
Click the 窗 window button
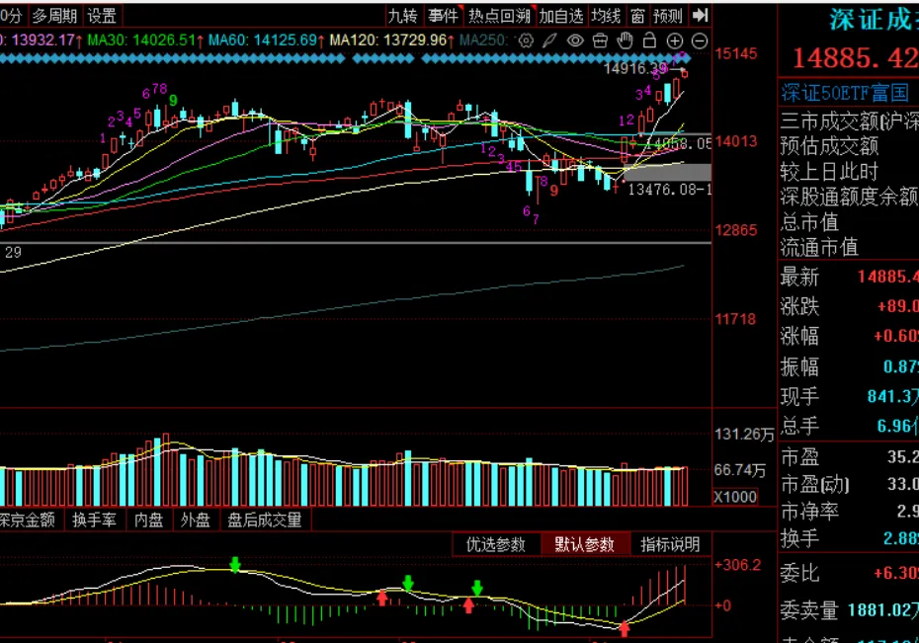click(637, 16)
